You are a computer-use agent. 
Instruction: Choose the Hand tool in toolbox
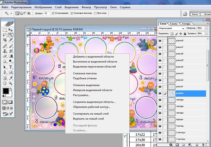pos(5,83)
